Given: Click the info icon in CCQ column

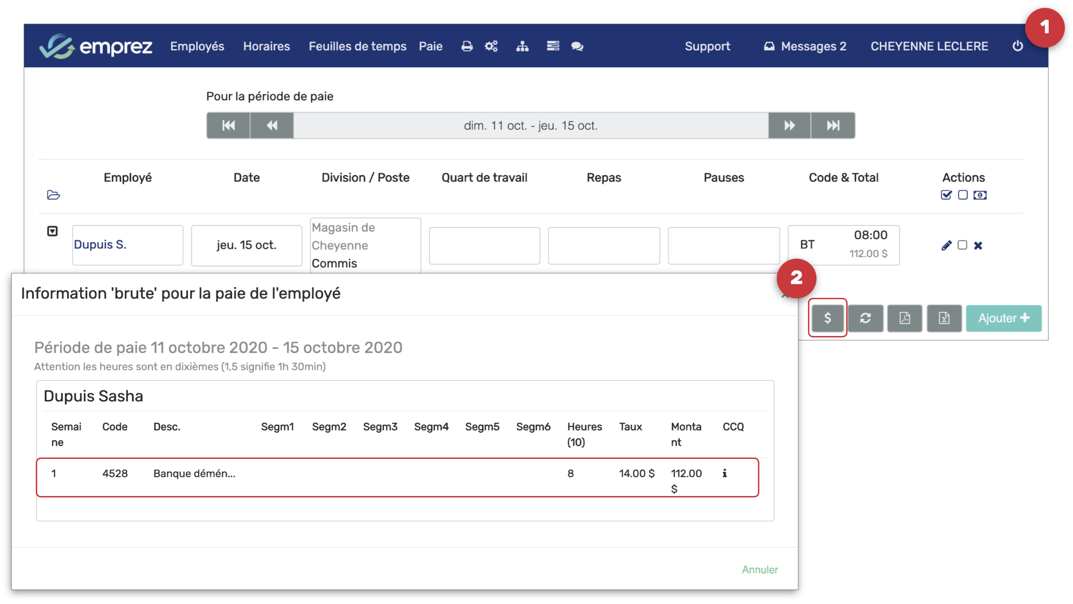Looking at the screenshot, I should (x=725, y=473).
